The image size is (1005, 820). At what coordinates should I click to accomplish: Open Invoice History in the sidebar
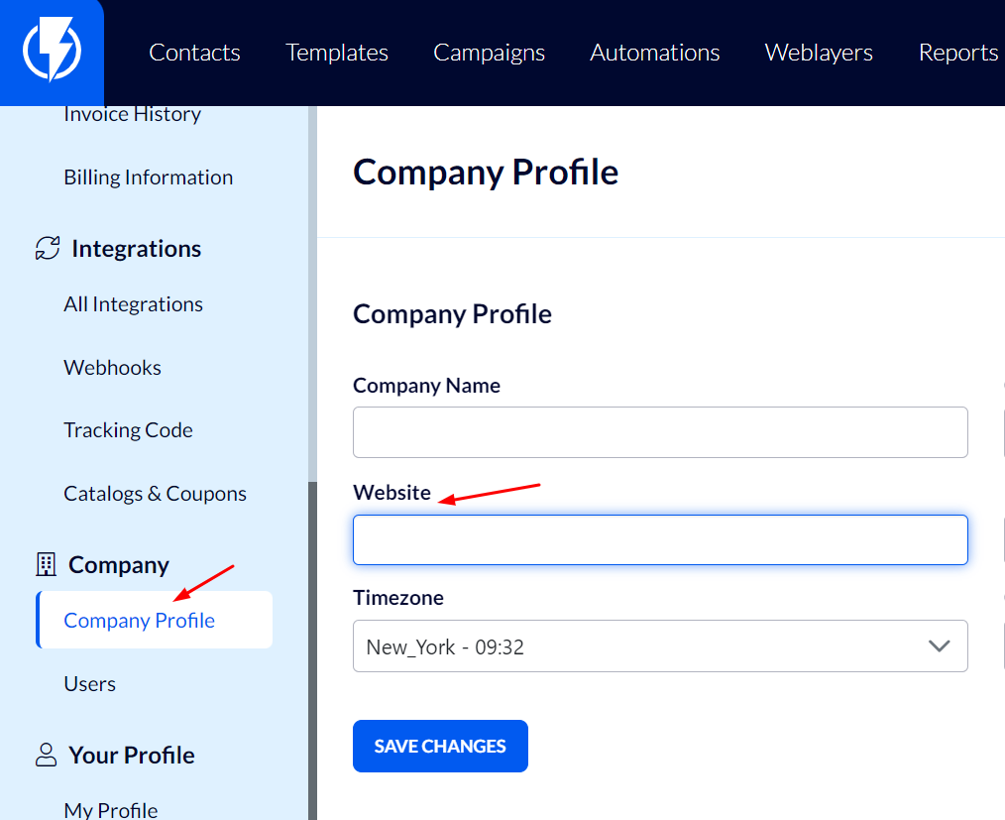tap(132, 114)
